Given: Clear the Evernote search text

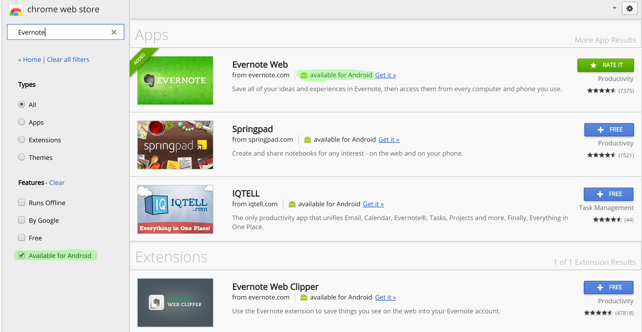Looking at the screenshot, I should [114, 32].
